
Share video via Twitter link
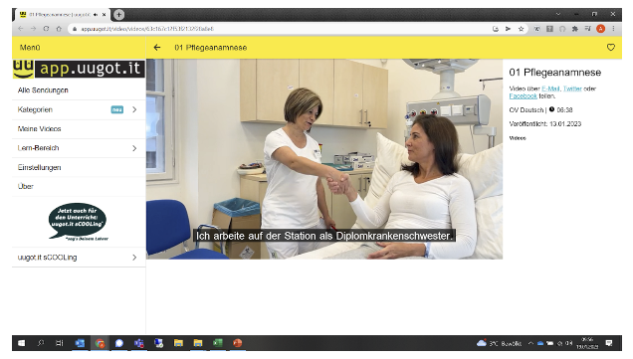coord(572,89)
